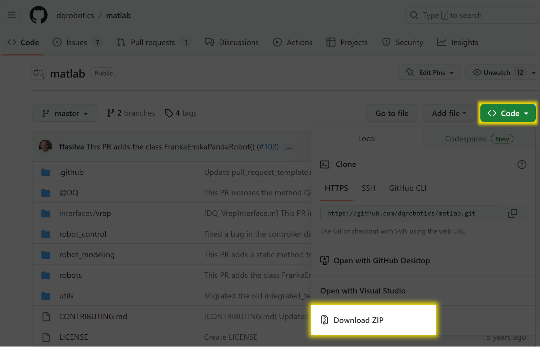This screenshot has width=540, height=347.
Task: Open the Projects tab
Action: click(347, 42)
